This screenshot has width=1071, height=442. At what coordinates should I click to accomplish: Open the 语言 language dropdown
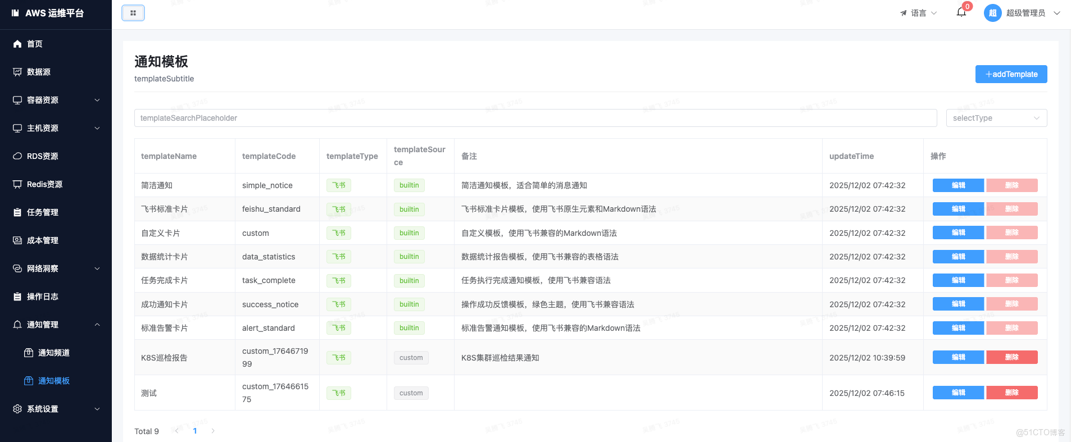pos(918,13)
